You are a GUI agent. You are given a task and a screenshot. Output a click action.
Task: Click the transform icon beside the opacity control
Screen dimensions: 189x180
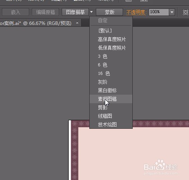[186, 12]
